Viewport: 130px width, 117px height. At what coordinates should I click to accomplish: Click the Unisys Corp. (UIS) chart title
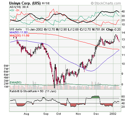(25, 3)
